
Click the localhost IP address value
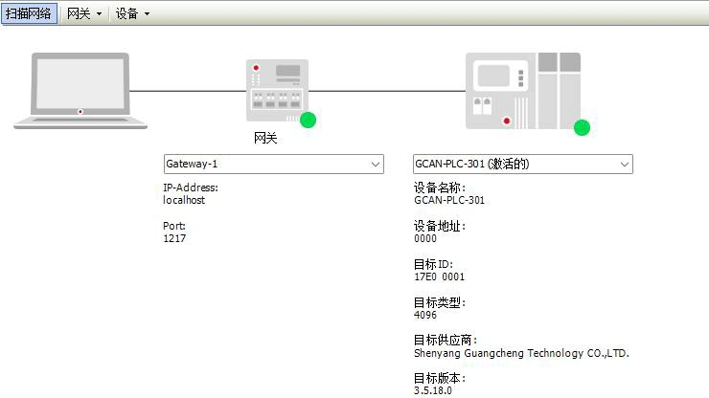coord(184,200)
